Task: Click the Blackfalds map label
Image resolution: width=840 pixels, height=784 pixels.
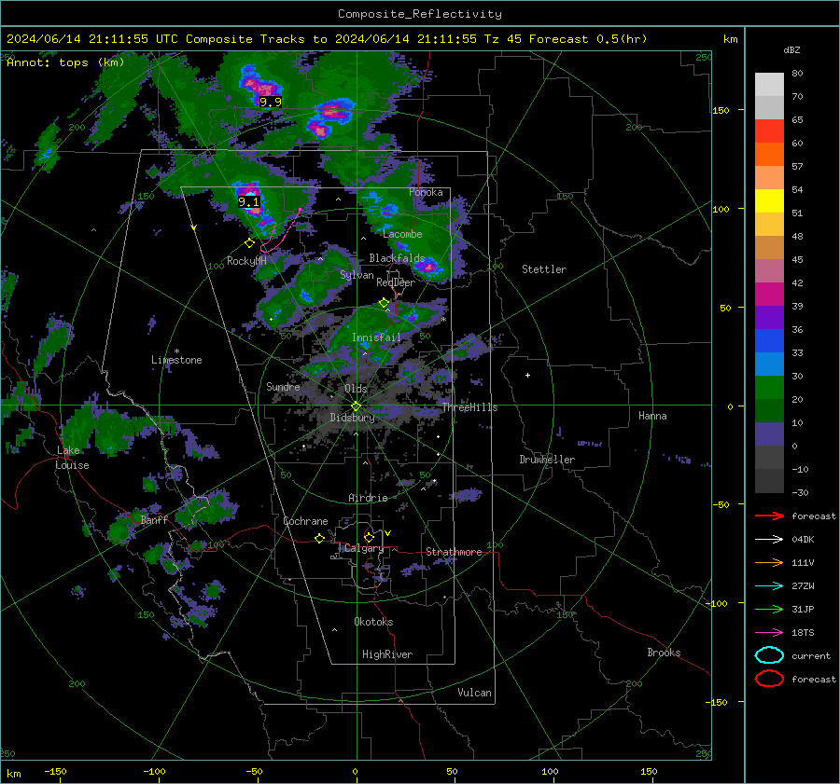Action: click(x=397, y=258)
